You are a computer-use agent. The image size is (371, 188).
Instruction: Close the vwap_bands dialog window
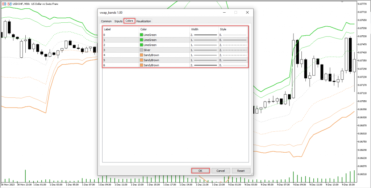pyautogui.click(x=247, y=12)
